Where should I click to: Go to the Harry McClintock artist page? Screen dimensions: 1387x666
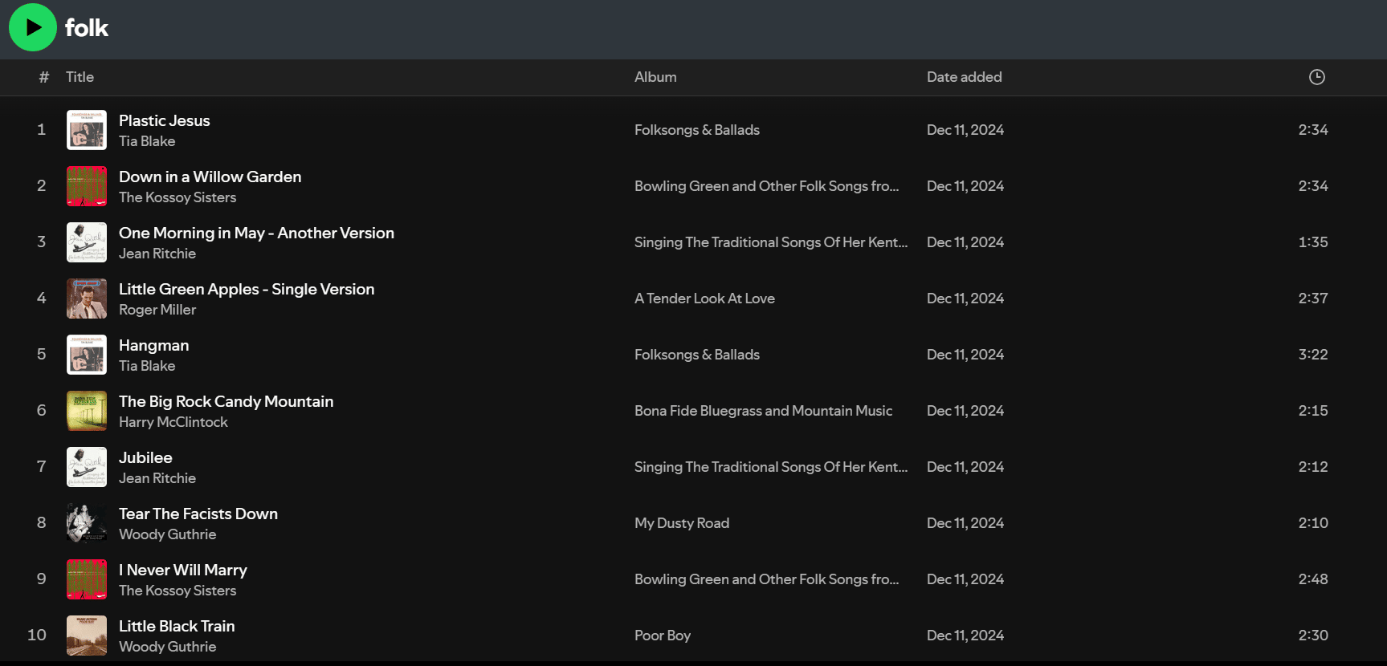point(173,422)
